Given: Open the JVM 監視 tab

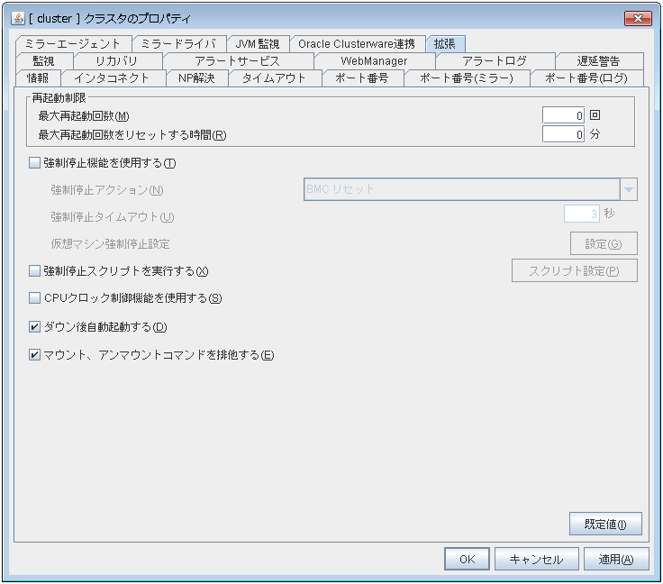Looking at the screenshot, I should 257,43.
